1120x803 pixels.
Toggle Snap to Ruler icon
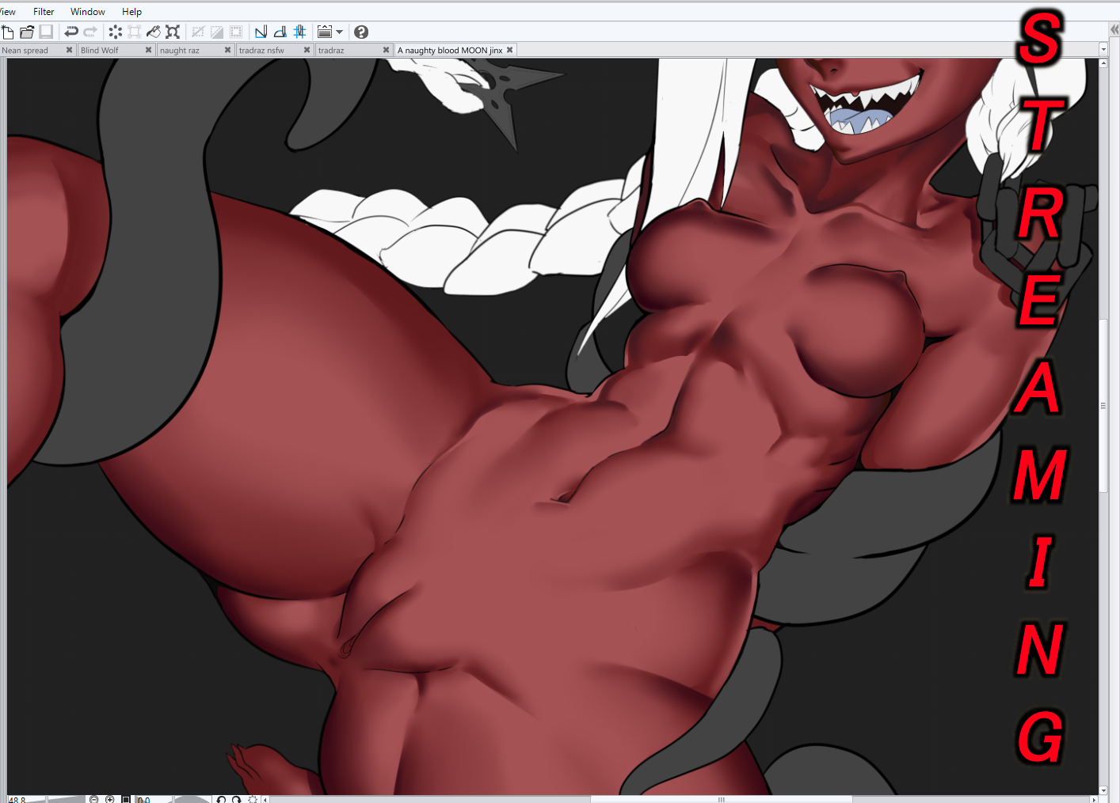[261, 32]
